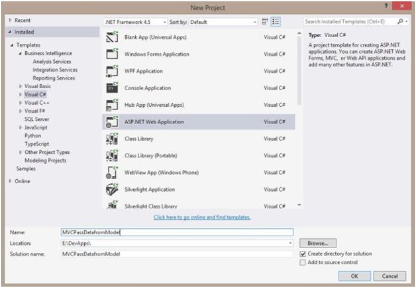The width and height of the screenshot is (416, 288).
Task: Select Analysis Services in tree
Action: (52, 62)
